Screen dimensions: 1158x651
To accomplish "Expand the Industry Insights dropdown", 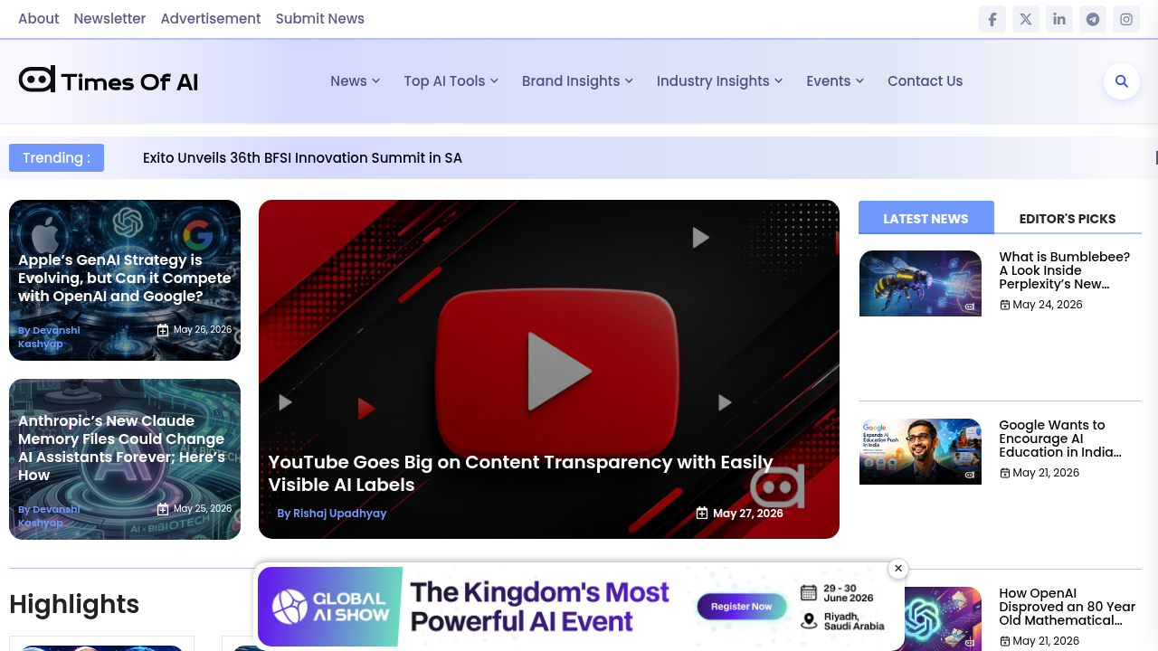I will click(x=720, y=81).
